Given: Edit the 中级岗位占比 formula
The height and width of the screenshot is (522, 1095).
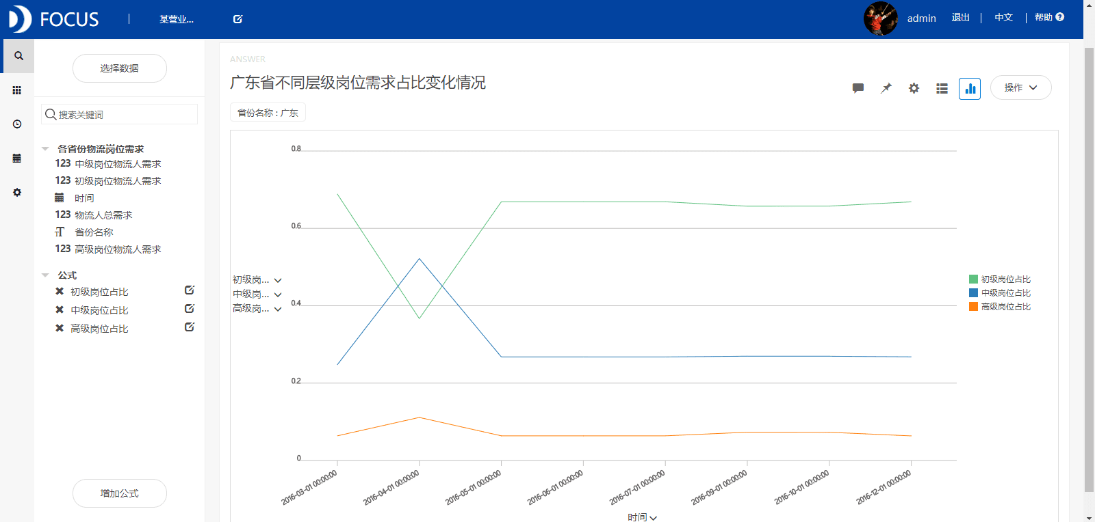Looking at the screenshot, I should pyautogui.click(x=190, y=309).
